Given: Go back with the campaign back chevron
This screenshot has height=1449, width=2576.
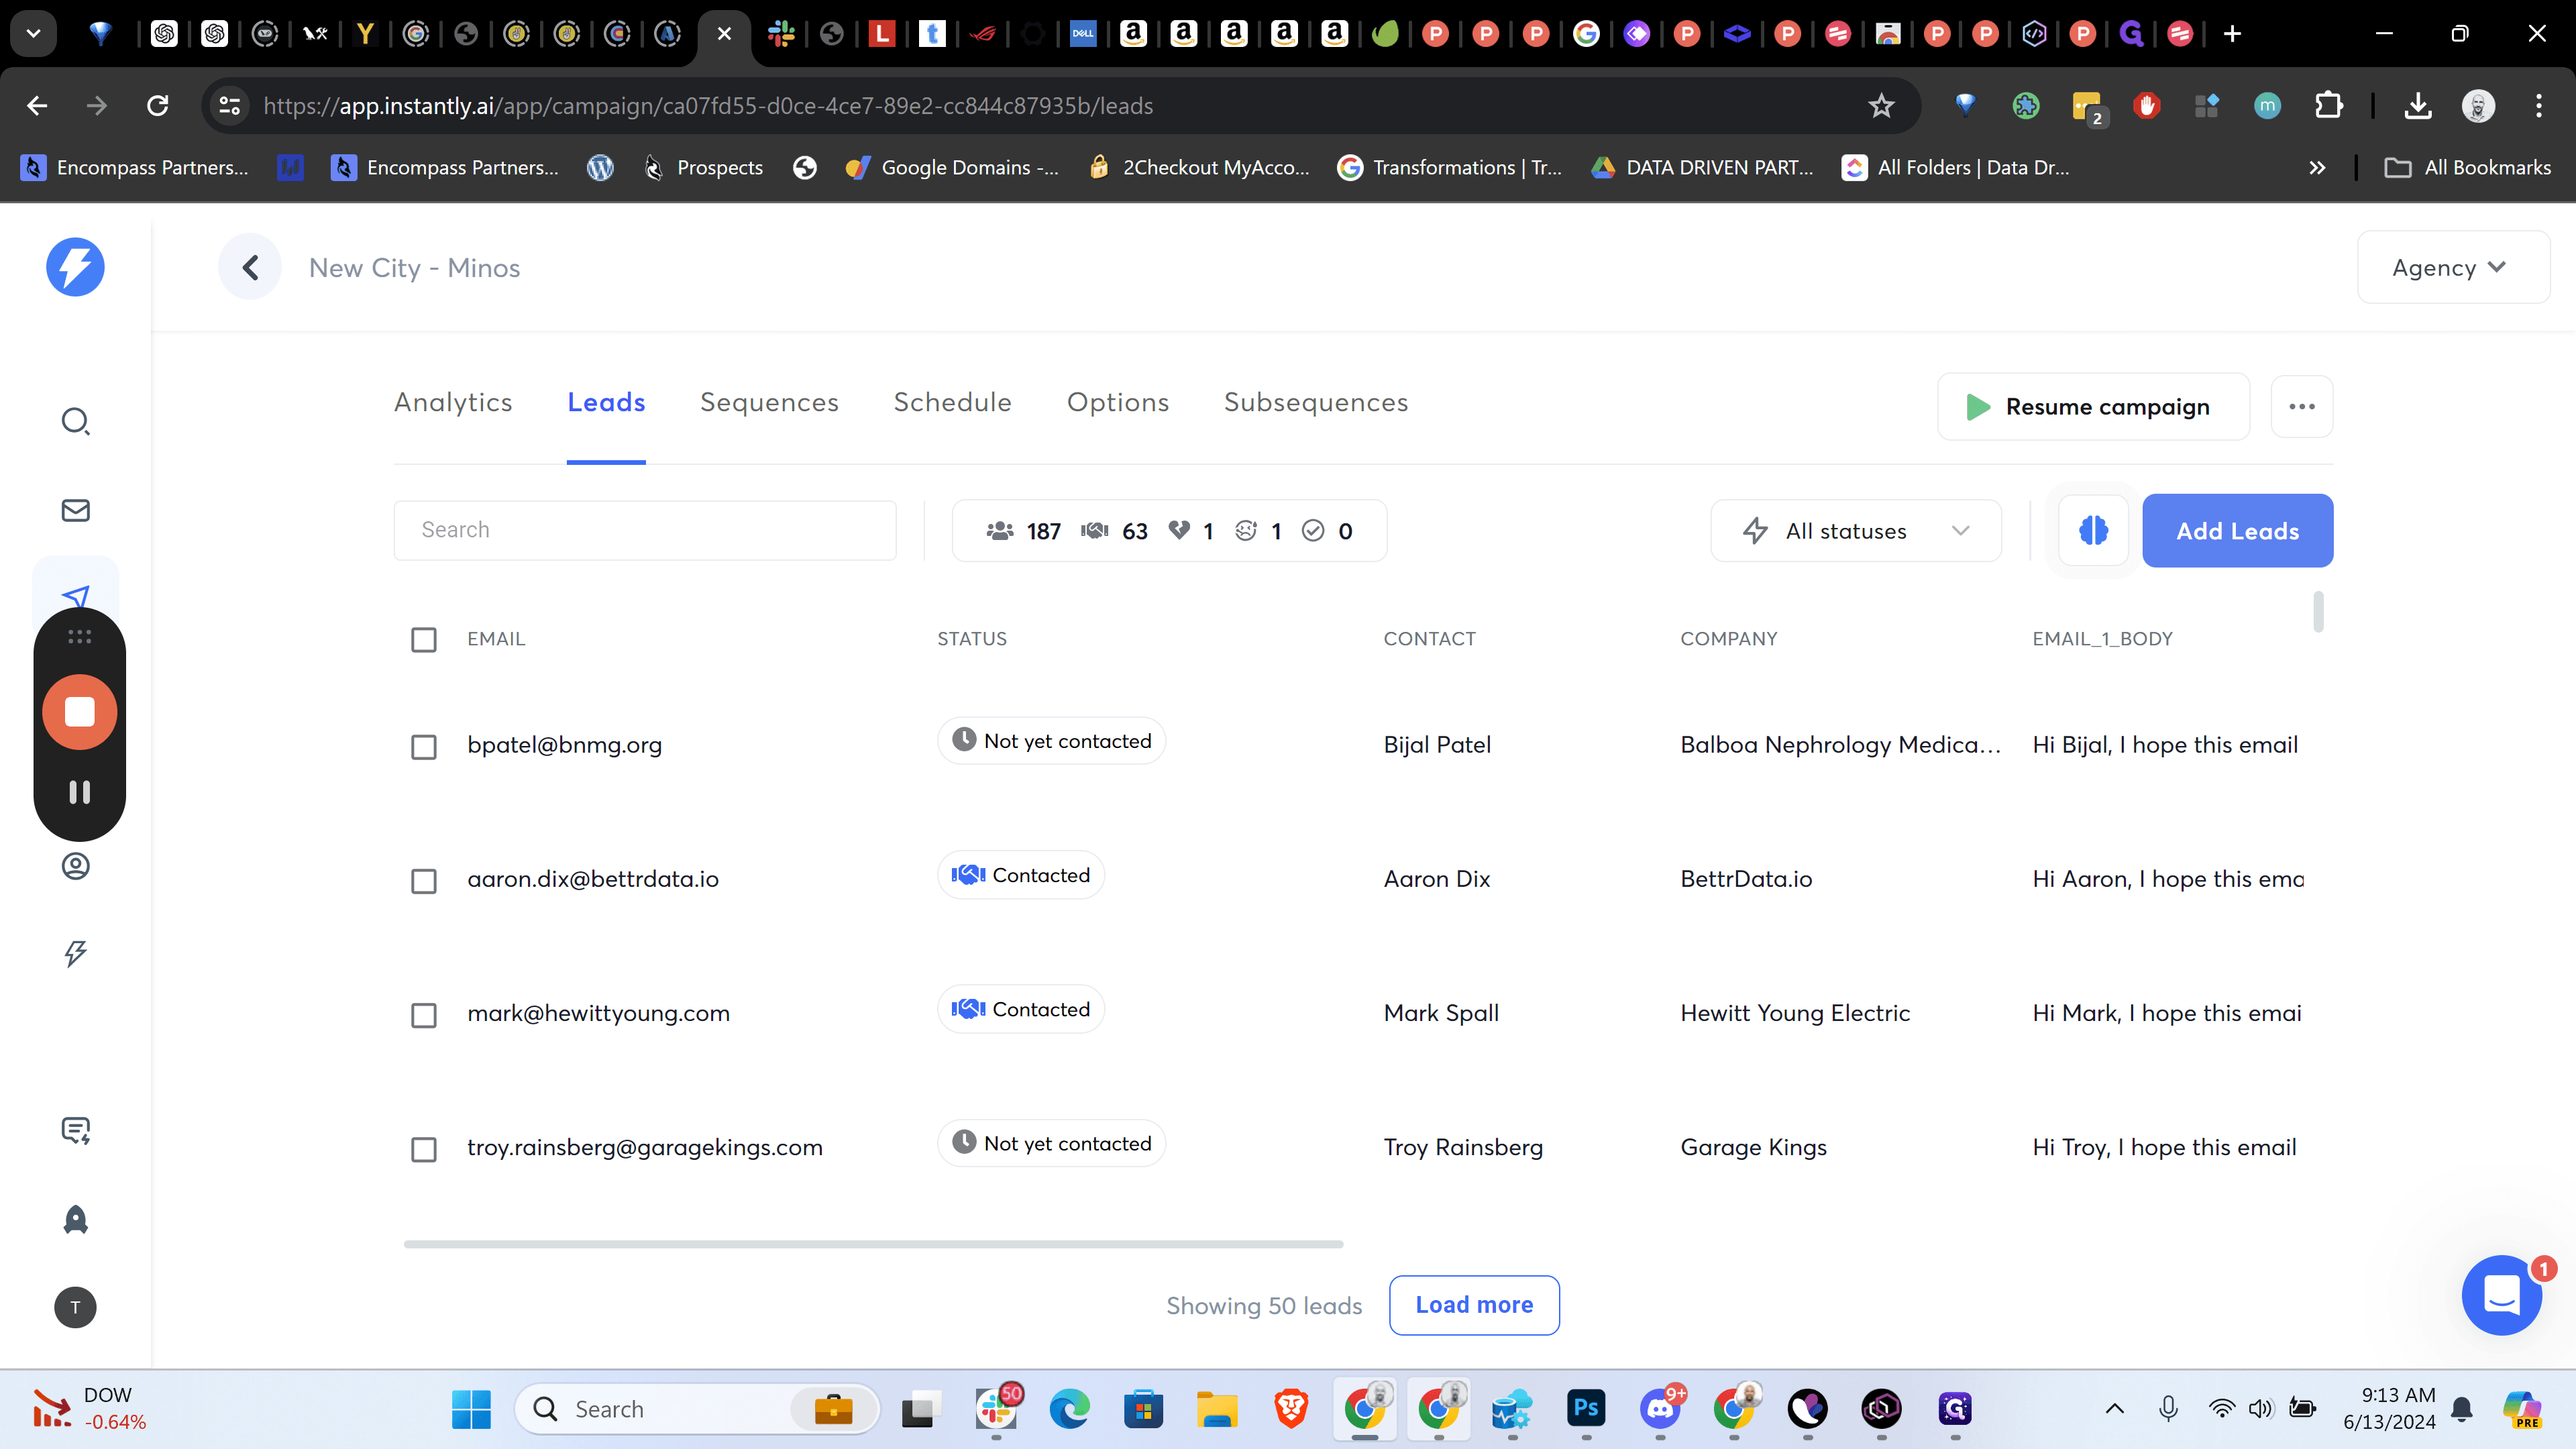Looking at the screenshot, I should 250,267.
